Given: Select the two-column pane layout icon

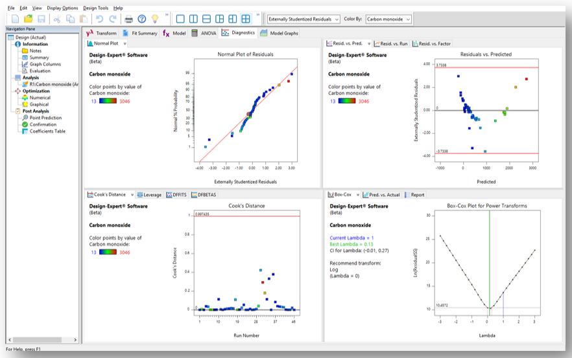Looking at the screenshot, I should pos(193,19).
